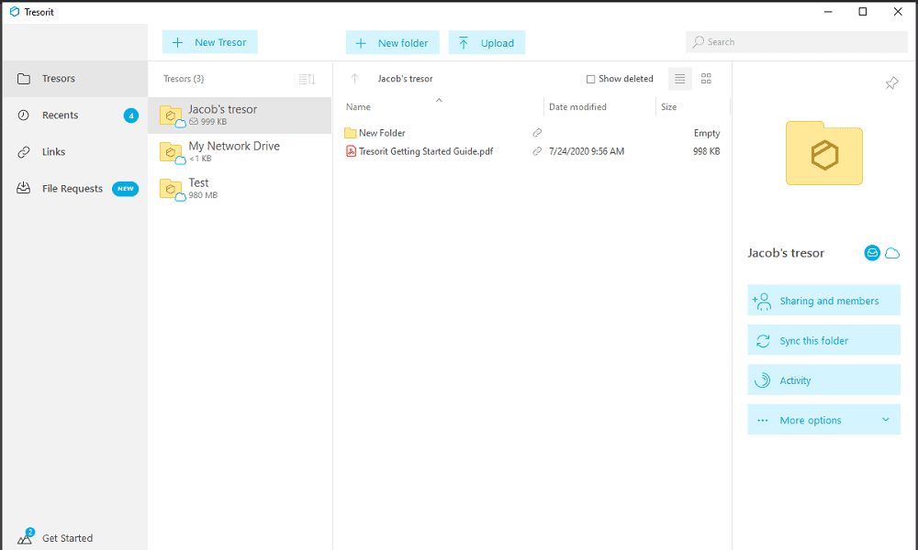
Task: Click the Jacob's tresor title in details panel
Action: tap(786, 253)
